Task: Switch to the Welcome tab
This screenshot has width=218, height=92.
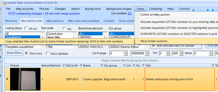Action: pyautogui.click(x=11, y=21)
